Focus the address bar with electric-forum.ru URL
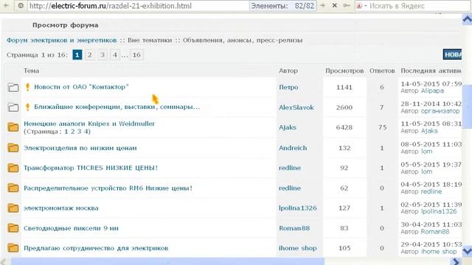 tap(139, 6)
